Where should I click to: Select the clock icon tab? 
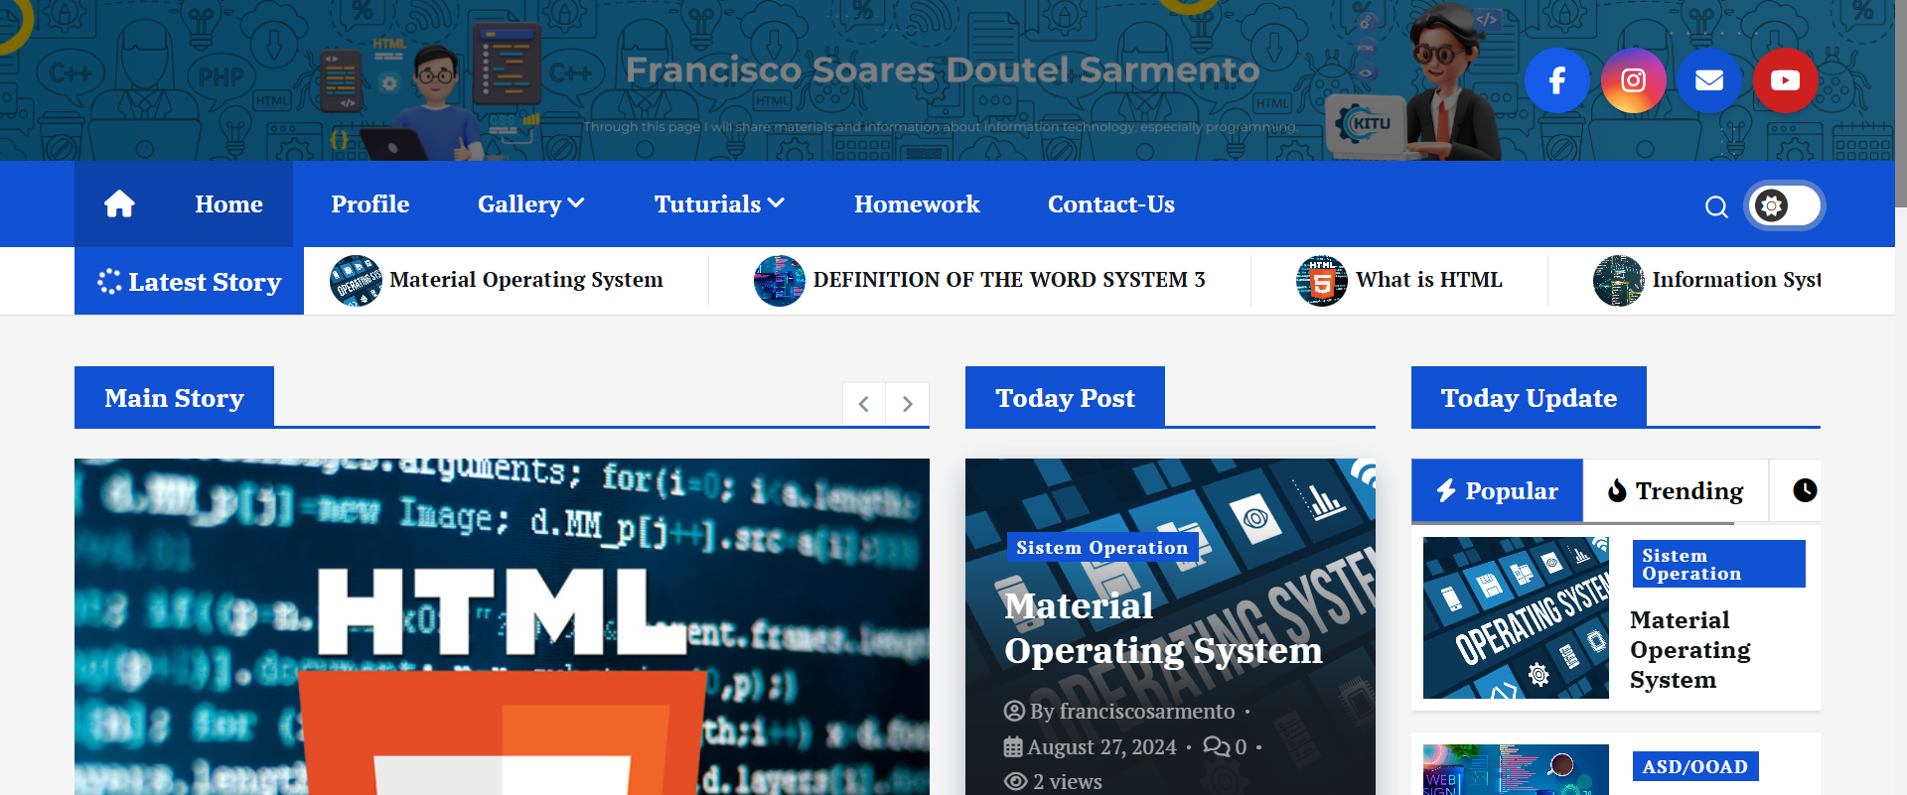pos(1804,490)
